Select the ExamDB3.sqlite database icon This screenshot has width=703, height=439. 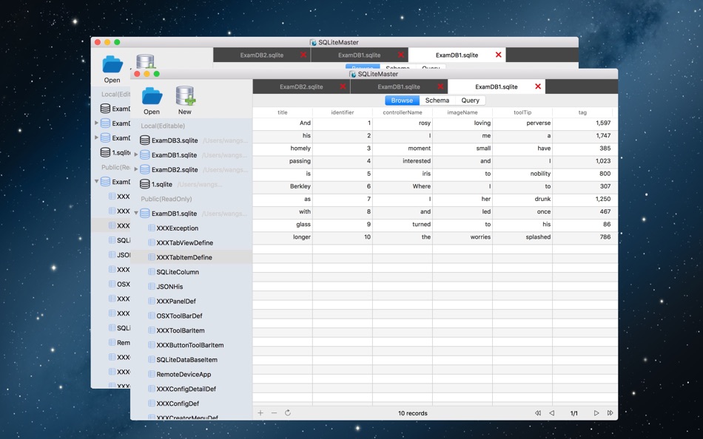147,140
